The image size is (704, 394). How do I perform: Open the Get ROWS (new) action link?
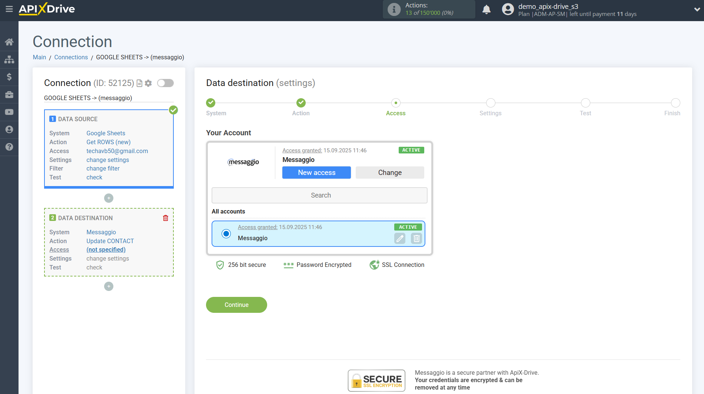point(109,142)
